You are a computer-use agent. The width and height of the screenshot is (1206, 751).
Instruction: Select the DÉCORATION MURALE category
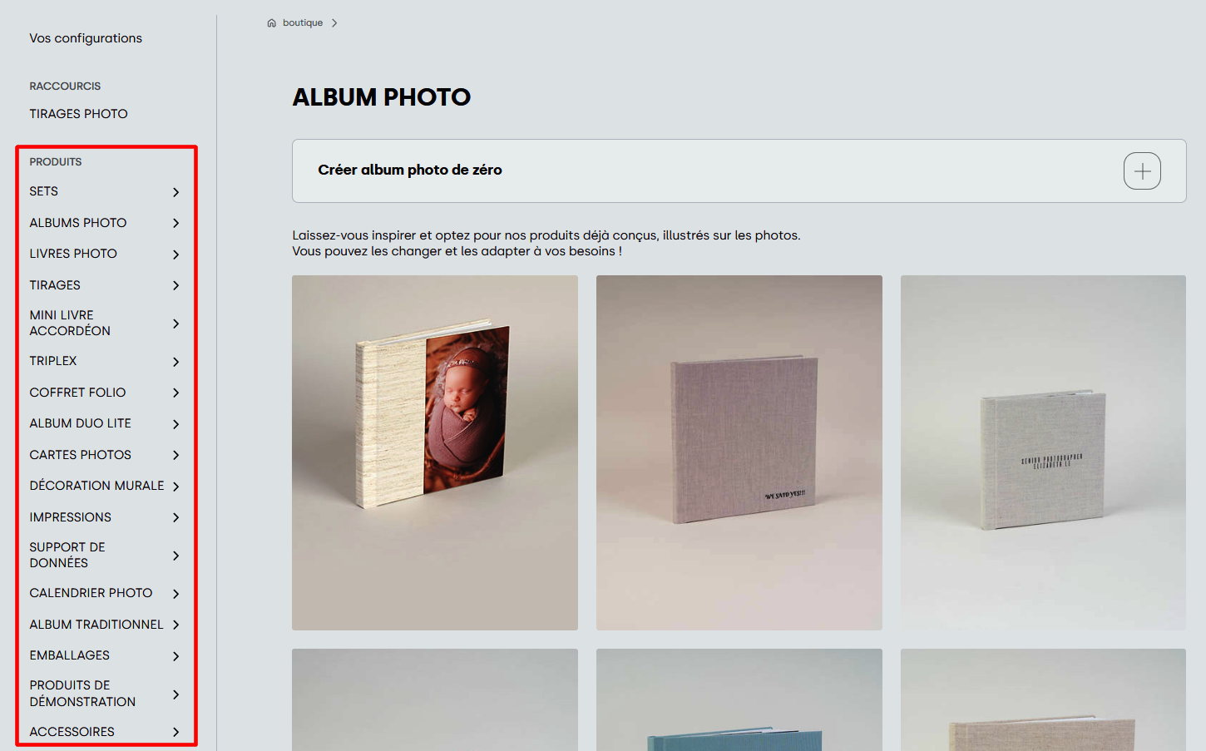tap(96, 486)
